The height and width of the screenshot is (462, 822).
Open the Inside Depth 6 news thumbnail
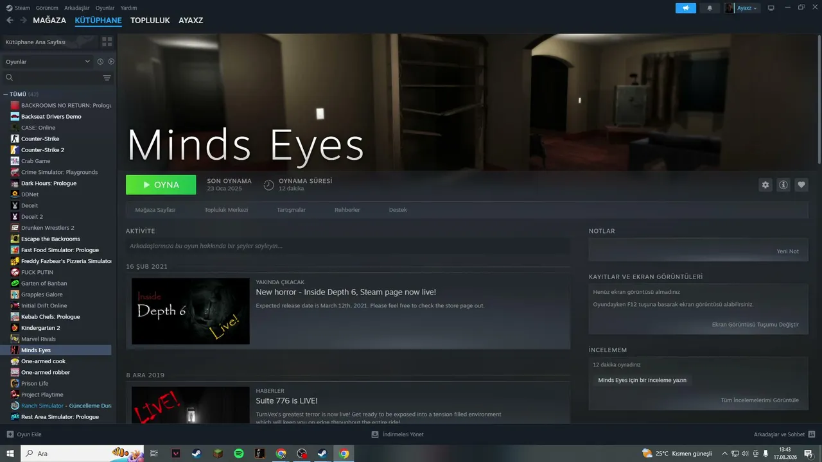191,311
